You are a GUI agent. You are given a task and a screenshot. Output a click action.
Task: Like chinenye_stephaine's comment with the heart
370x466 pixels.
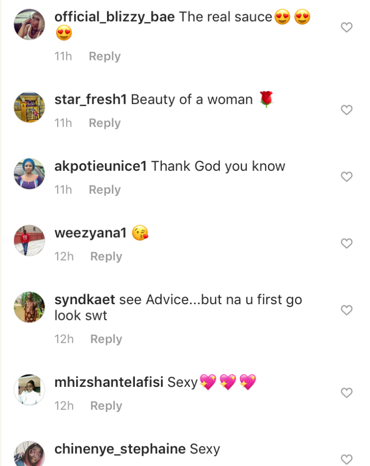(347, 459)
